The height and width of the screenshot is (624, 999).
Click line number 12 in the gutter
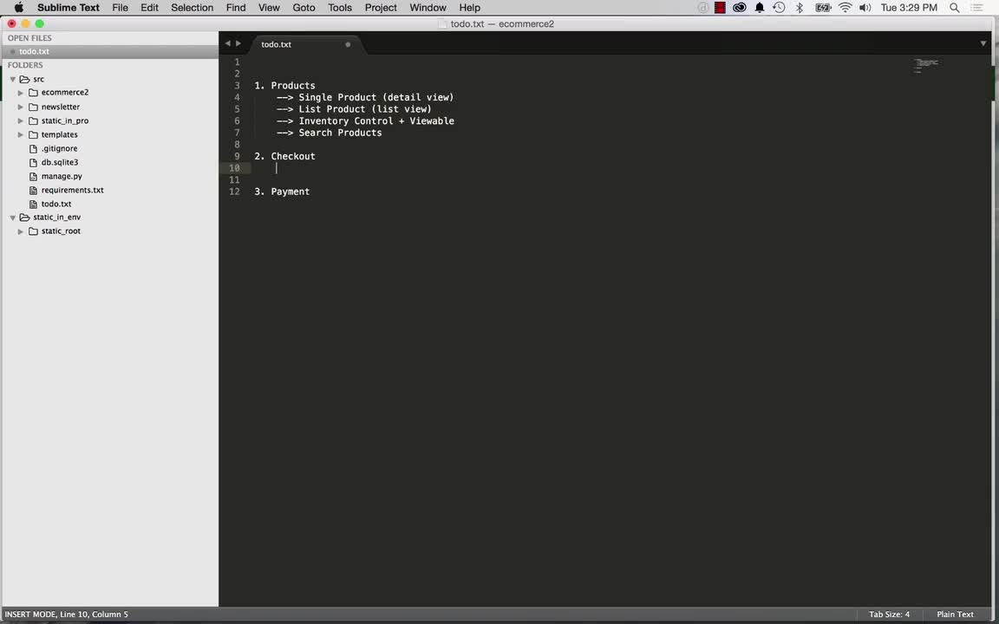pos(234,192)
